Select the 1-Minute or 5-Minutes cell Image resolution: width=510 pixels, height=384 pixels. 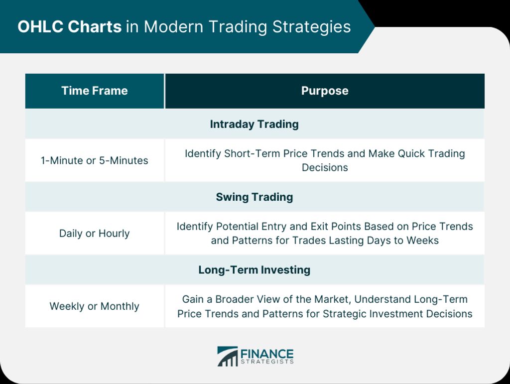click(x=95, y=160)
